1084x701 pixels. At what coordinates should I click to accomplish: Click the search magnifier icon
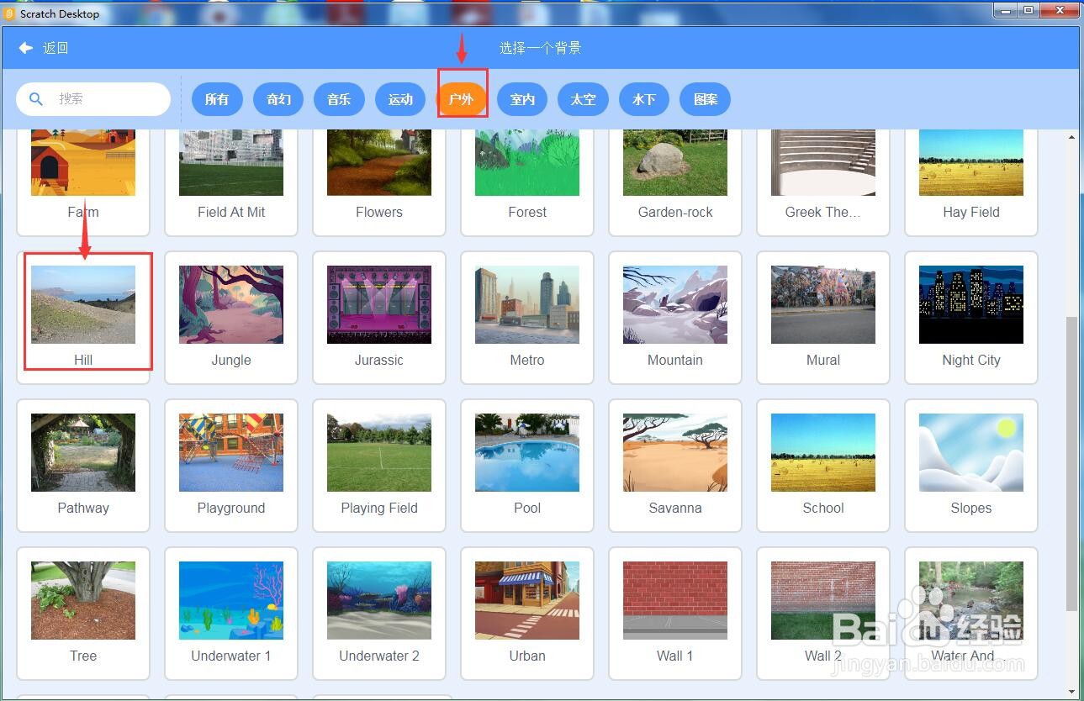pos(35,99)
